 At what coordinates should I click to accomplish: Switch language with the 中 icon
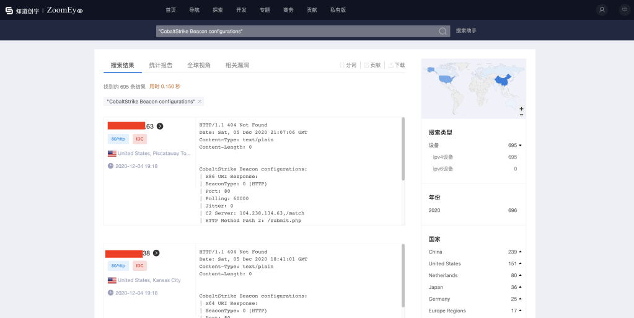pos(624,10)
